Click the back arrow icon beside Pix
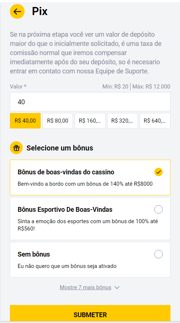 point(17,11)
